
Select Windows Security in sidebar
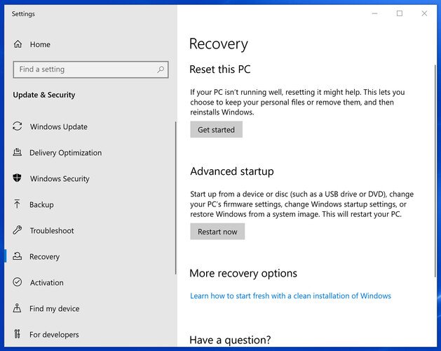tap(60, 178)
